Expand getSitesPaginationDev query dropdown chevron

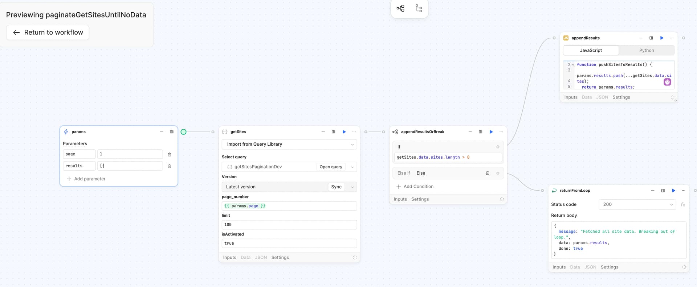coord(352,167)
